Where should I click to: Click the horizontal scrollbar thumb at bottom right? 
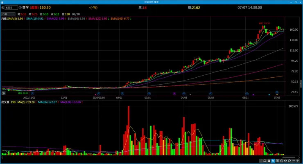(x=289, y=157)
